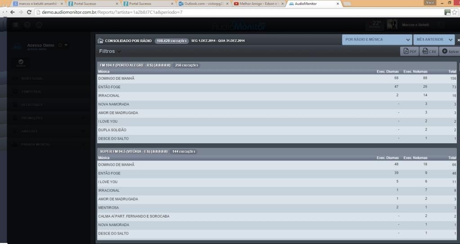Click the radio icon beside Consolidado por Rádio

[101, 41]
